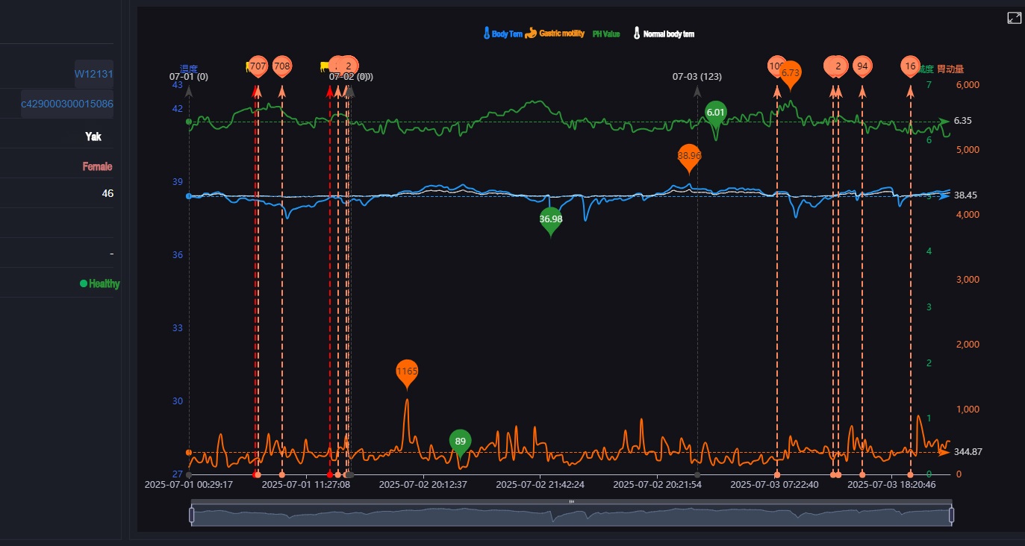1025x546 pixels.
Task: Click the 1165 gastric motility peak pin
Action: click(x=407, y=371)
